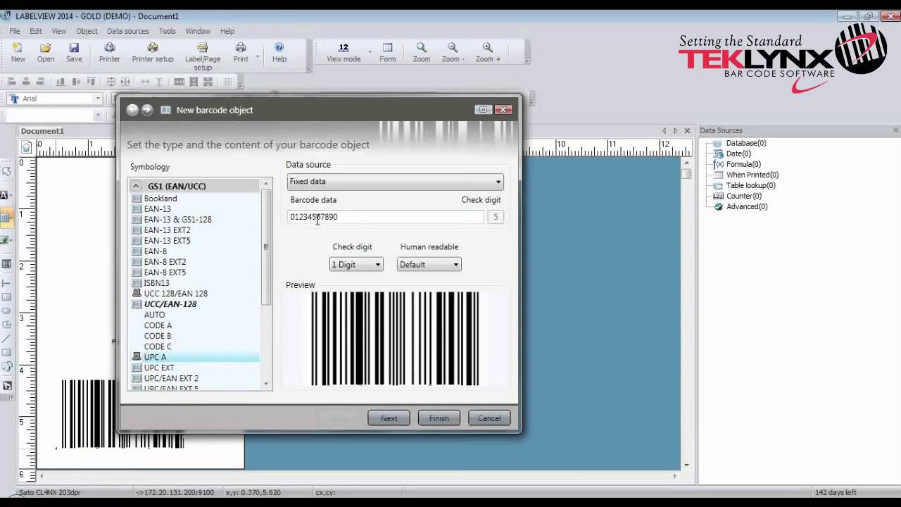The height and width of the screenshot is (507, 901).
Task: Select EAN-8 symbology
Action: tap(155, 251)
